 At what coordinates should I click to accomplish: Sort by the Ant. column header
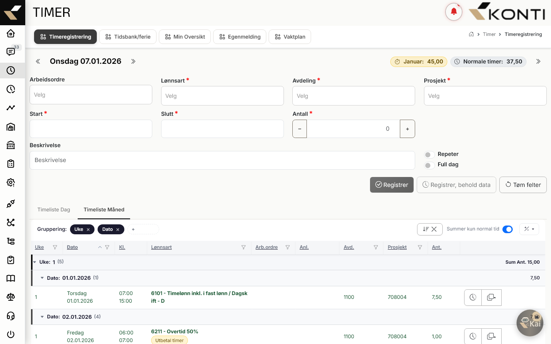(437, 247)
